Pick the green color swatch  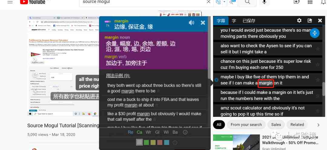(x=147, y=142)
